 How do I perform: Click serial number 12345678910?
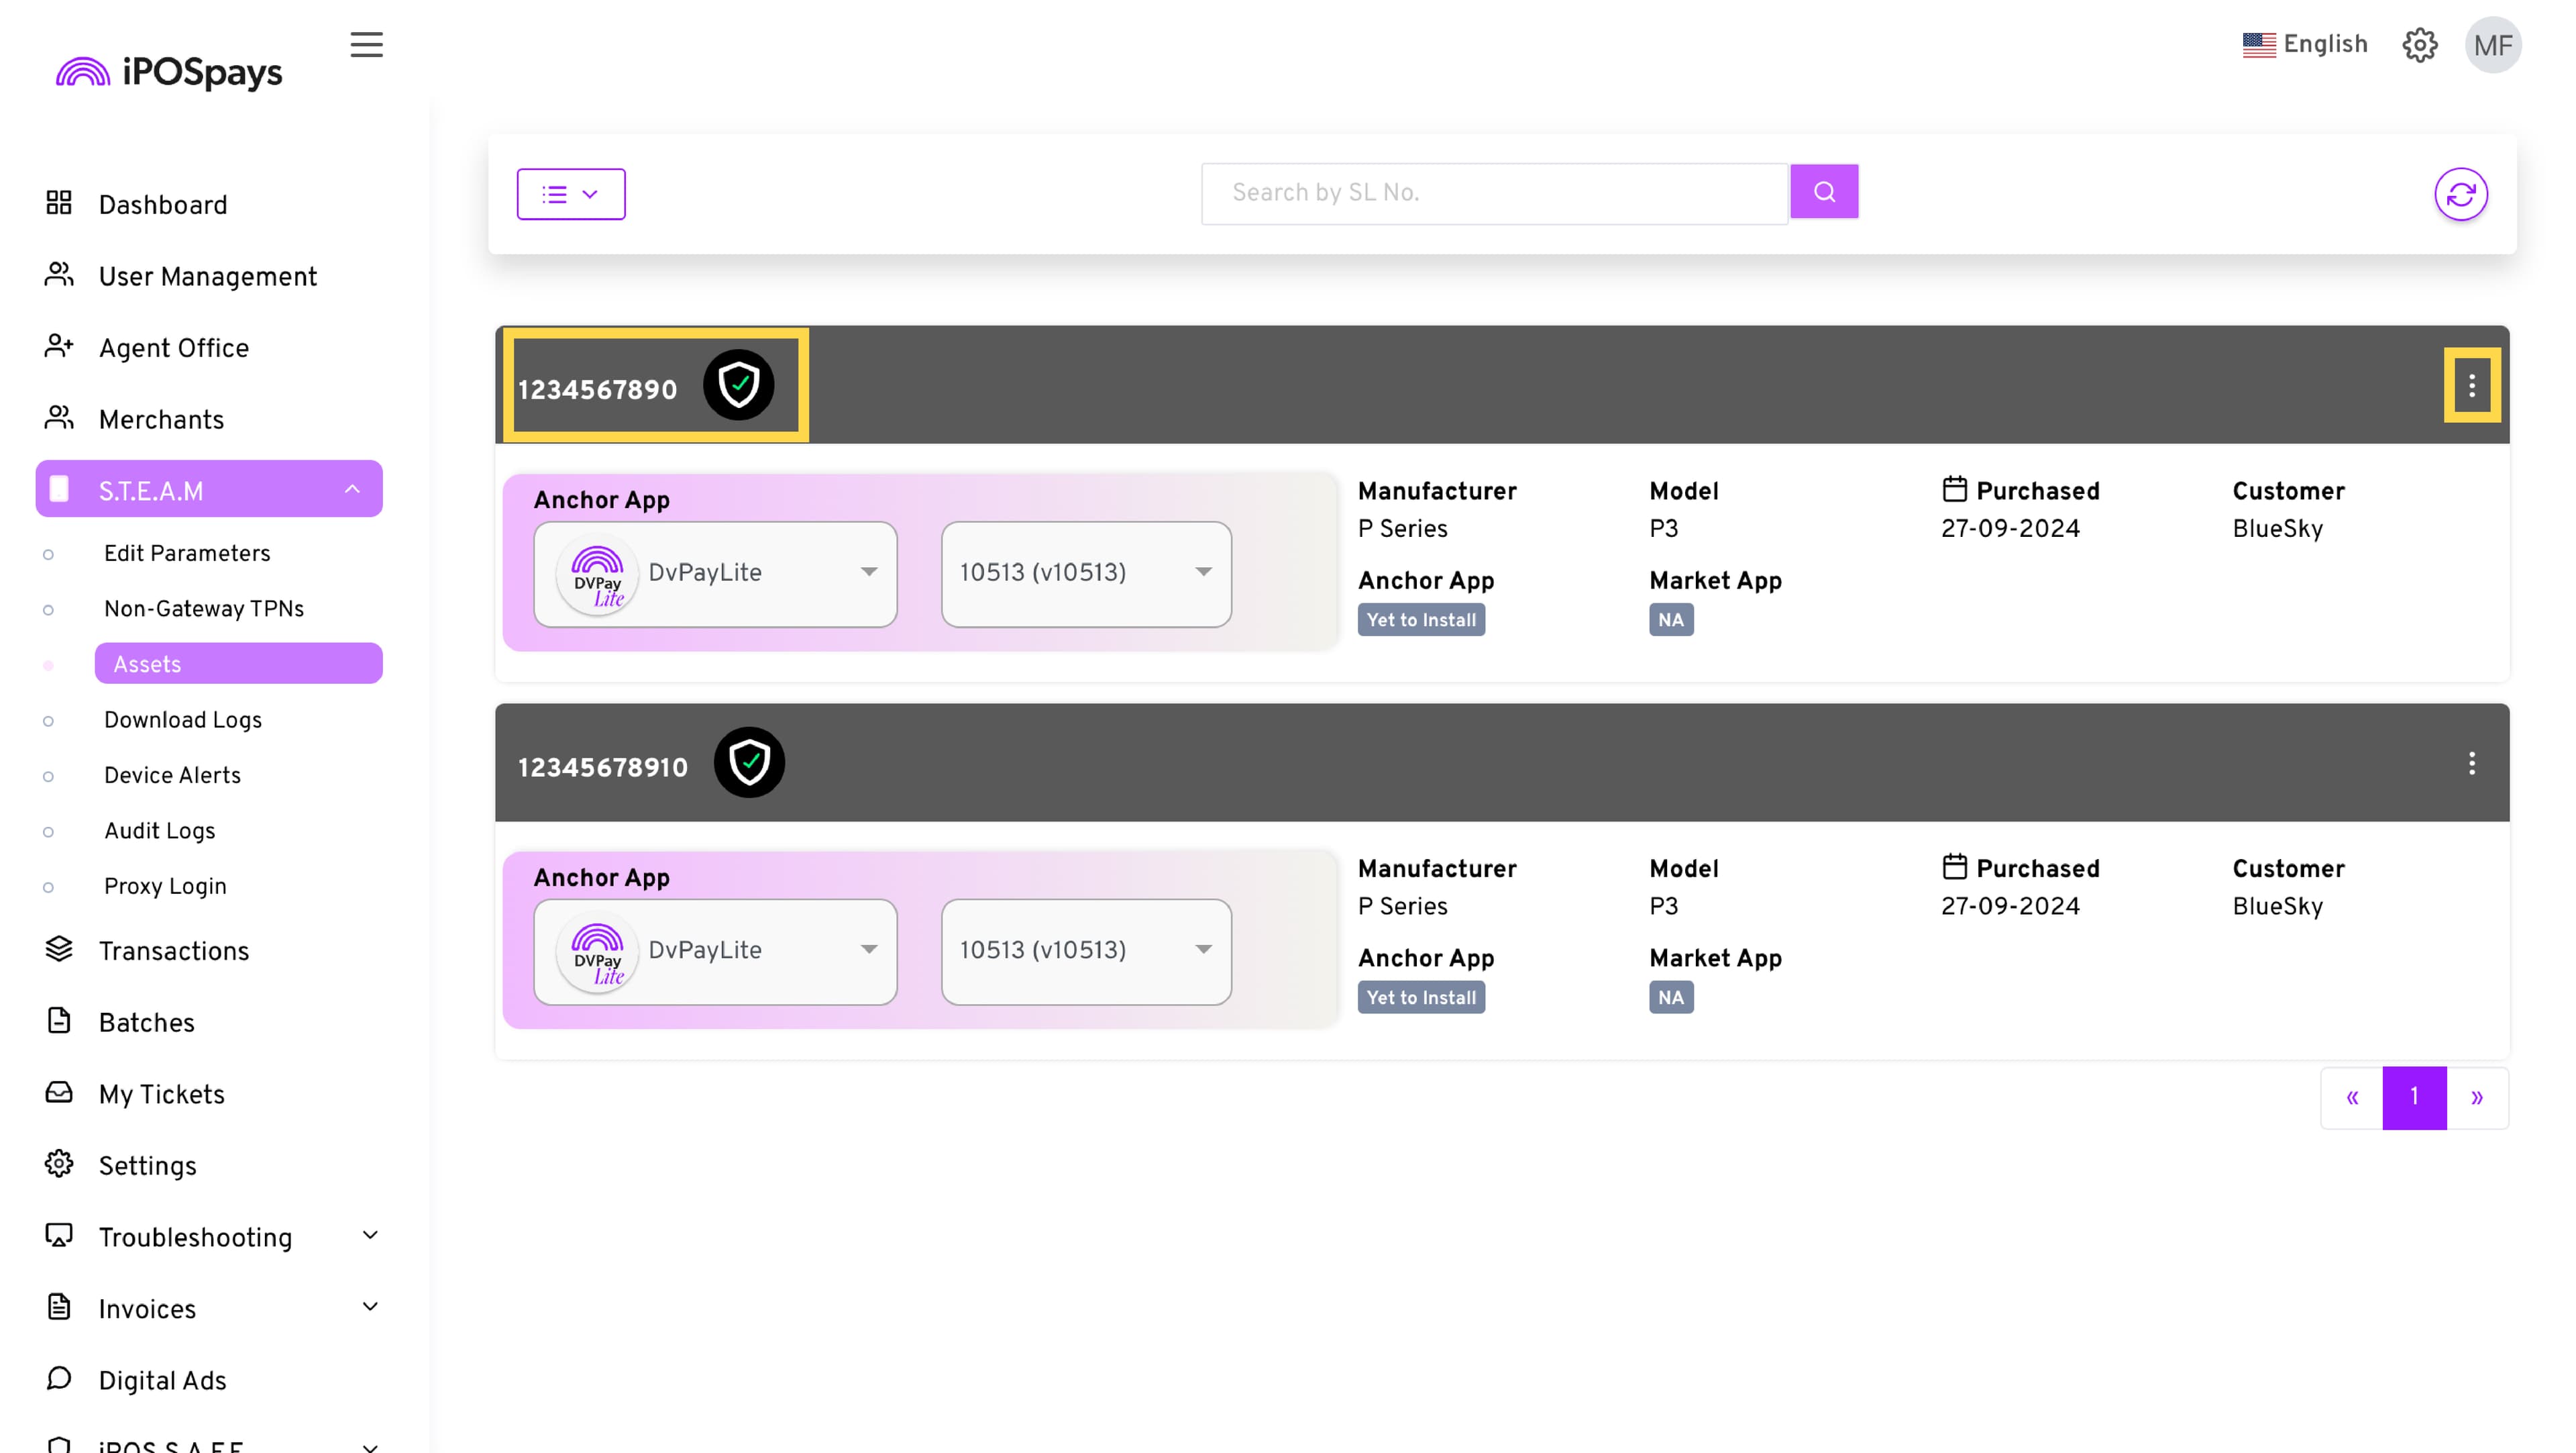[603, 768]
